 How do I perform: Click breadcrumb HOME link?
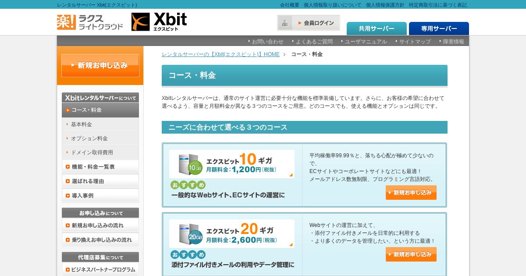(220, 54)
